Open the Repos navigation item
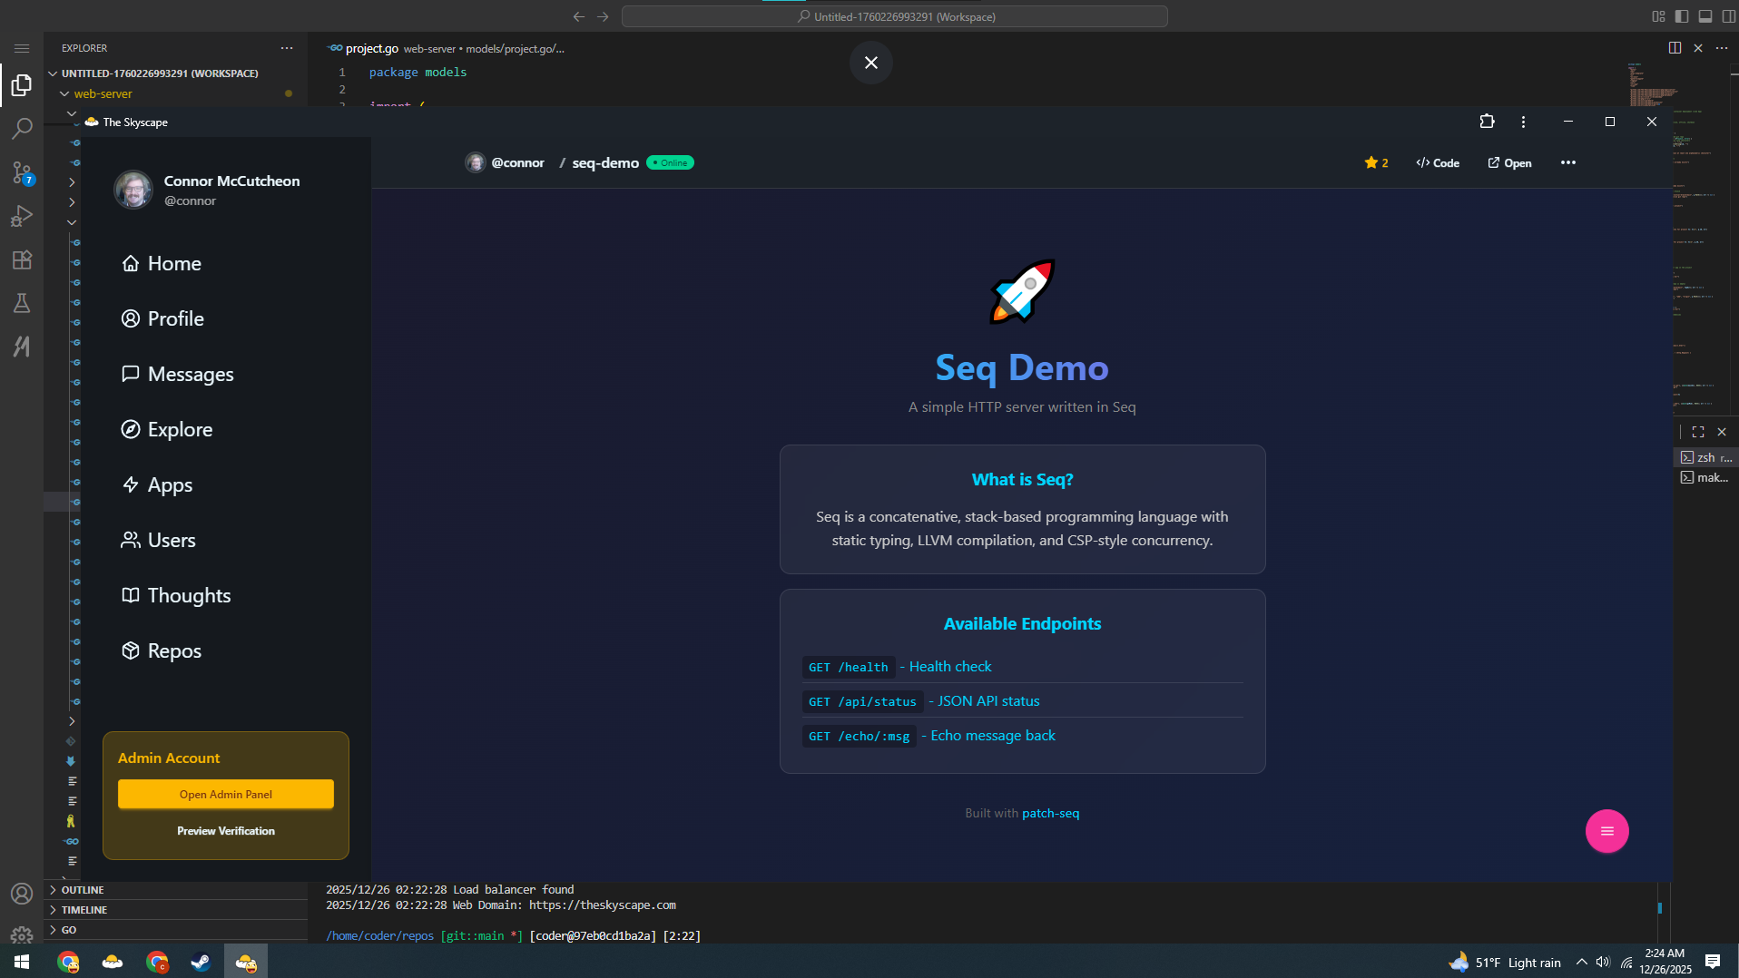Screen dimensions: 1739x978 click(174, 651)
